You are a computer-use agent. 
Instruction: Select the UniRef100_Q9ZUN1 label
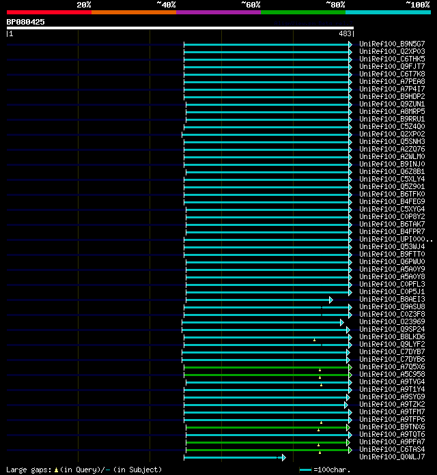coord(392,104)
